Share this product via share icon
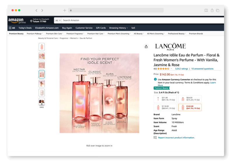 tap(146, 46)
